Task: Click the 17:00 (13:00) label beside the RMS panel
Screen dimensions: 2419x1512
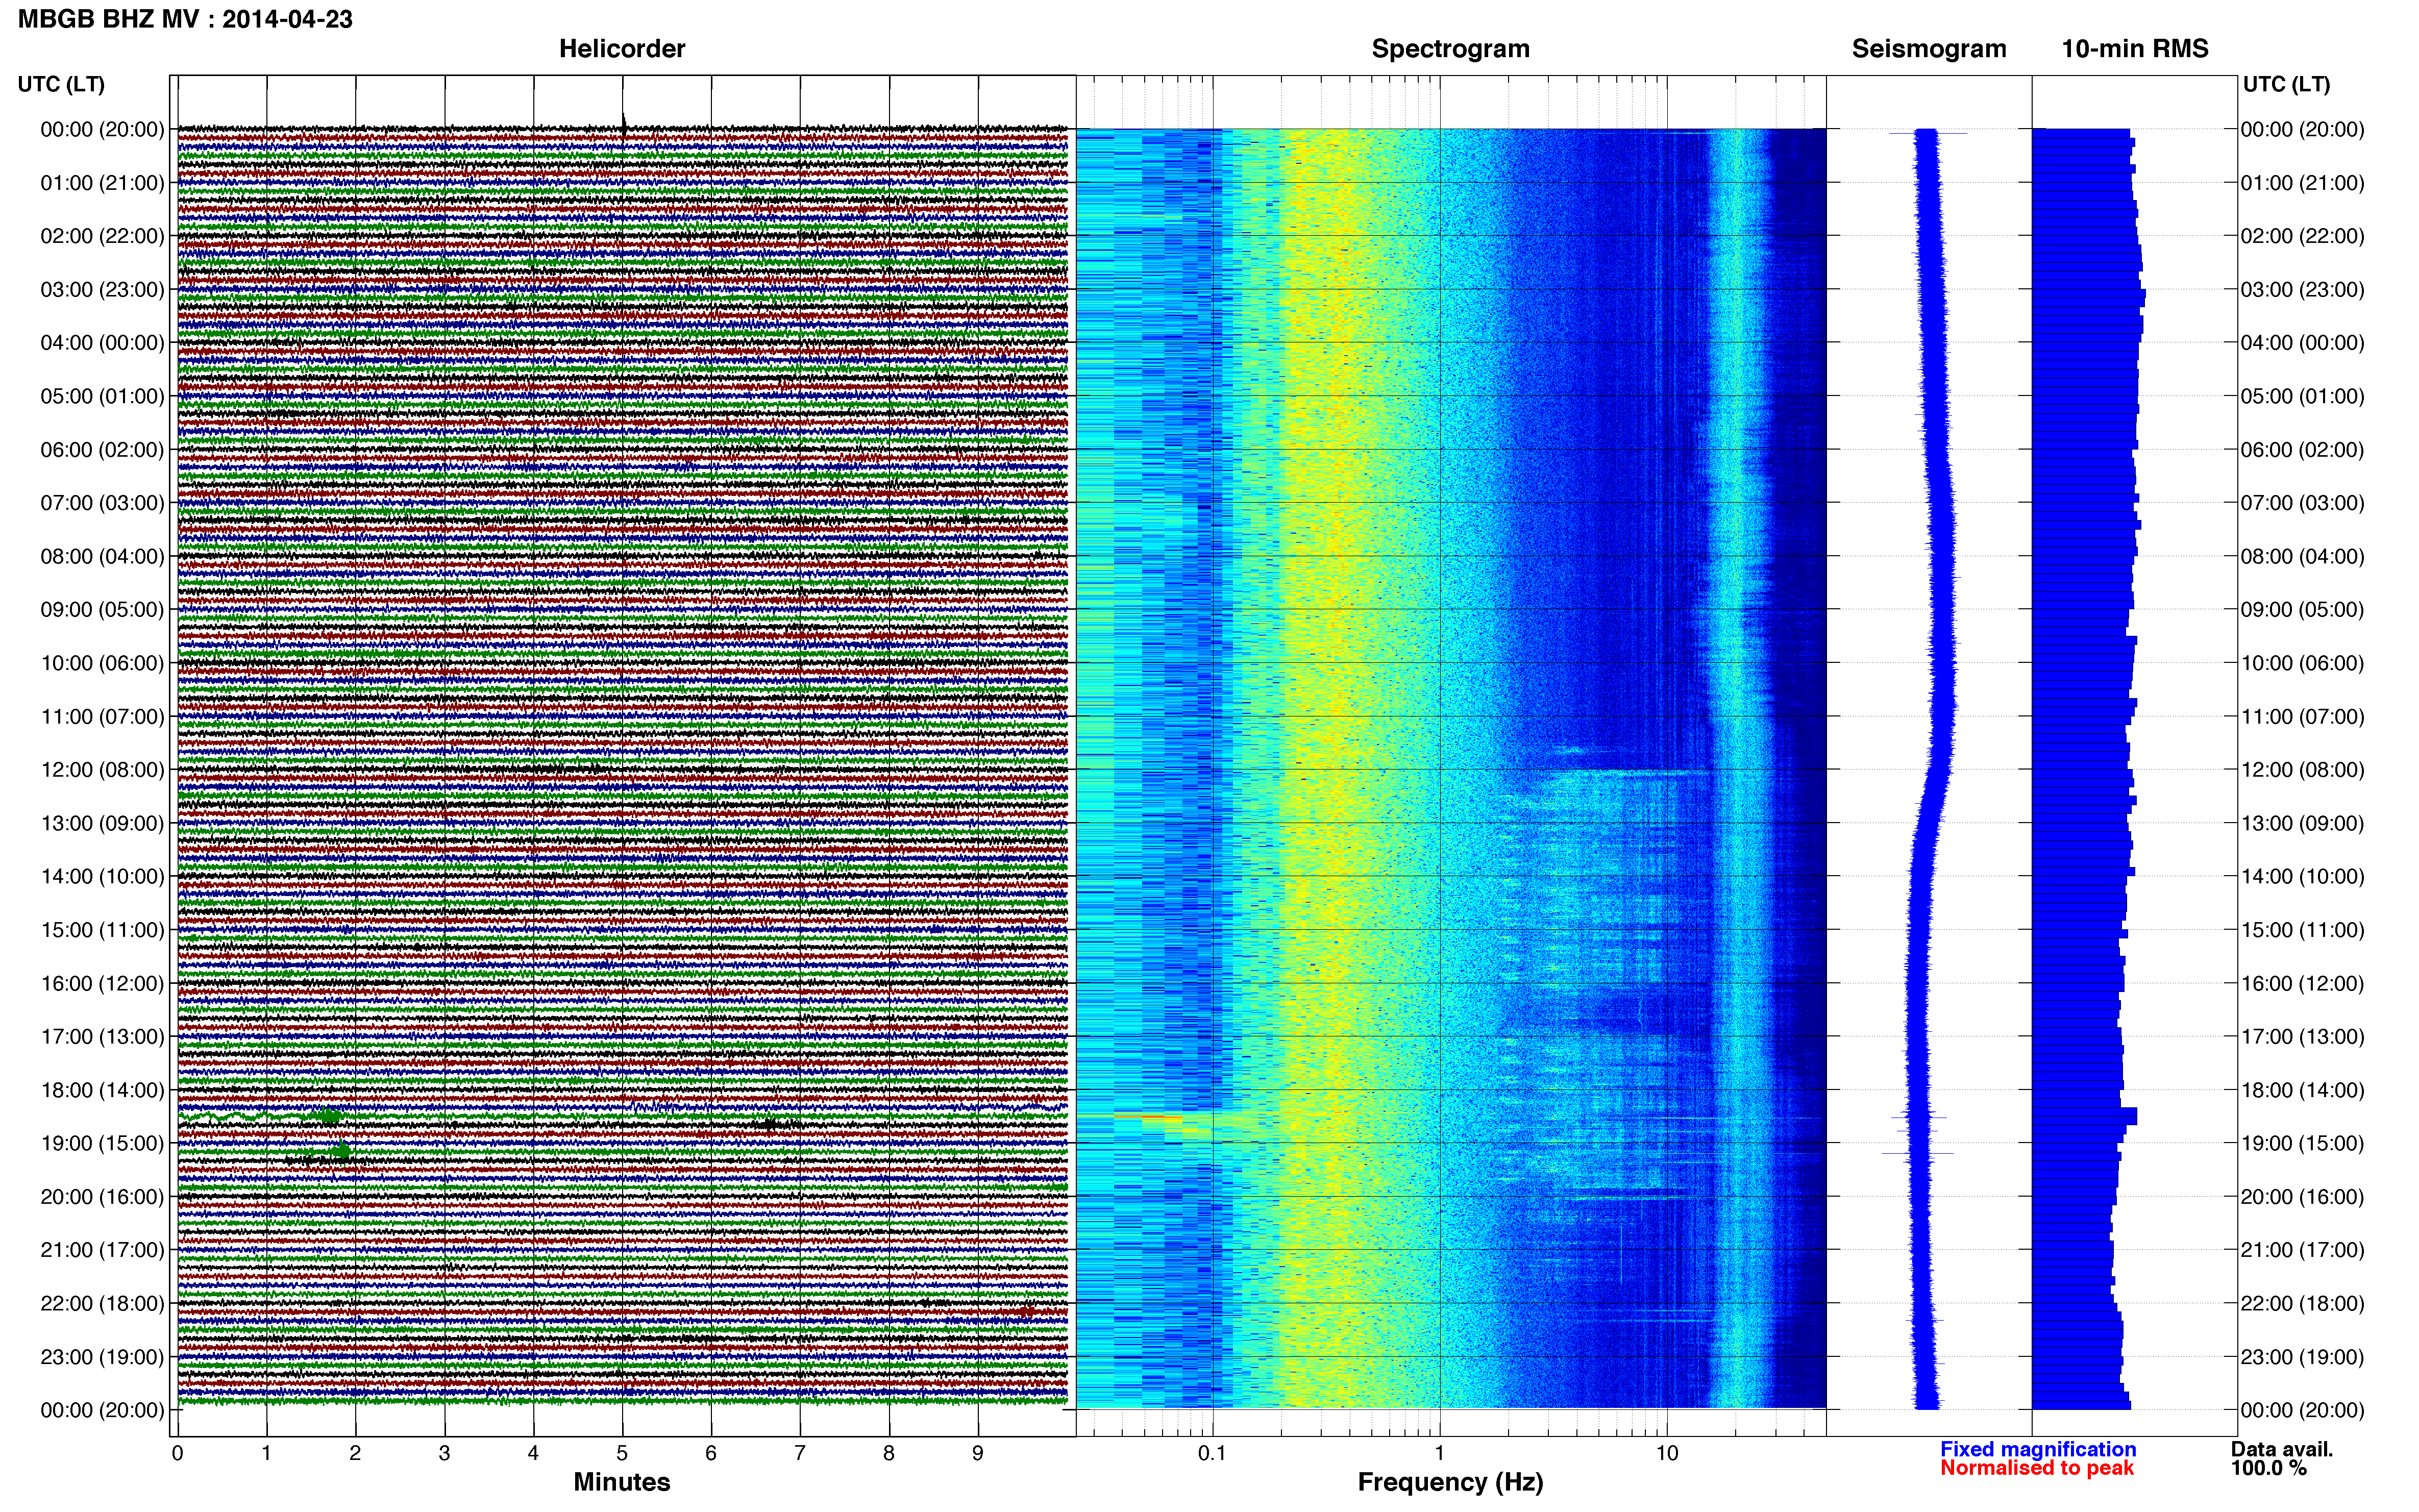Action: coord(2302,1037)
